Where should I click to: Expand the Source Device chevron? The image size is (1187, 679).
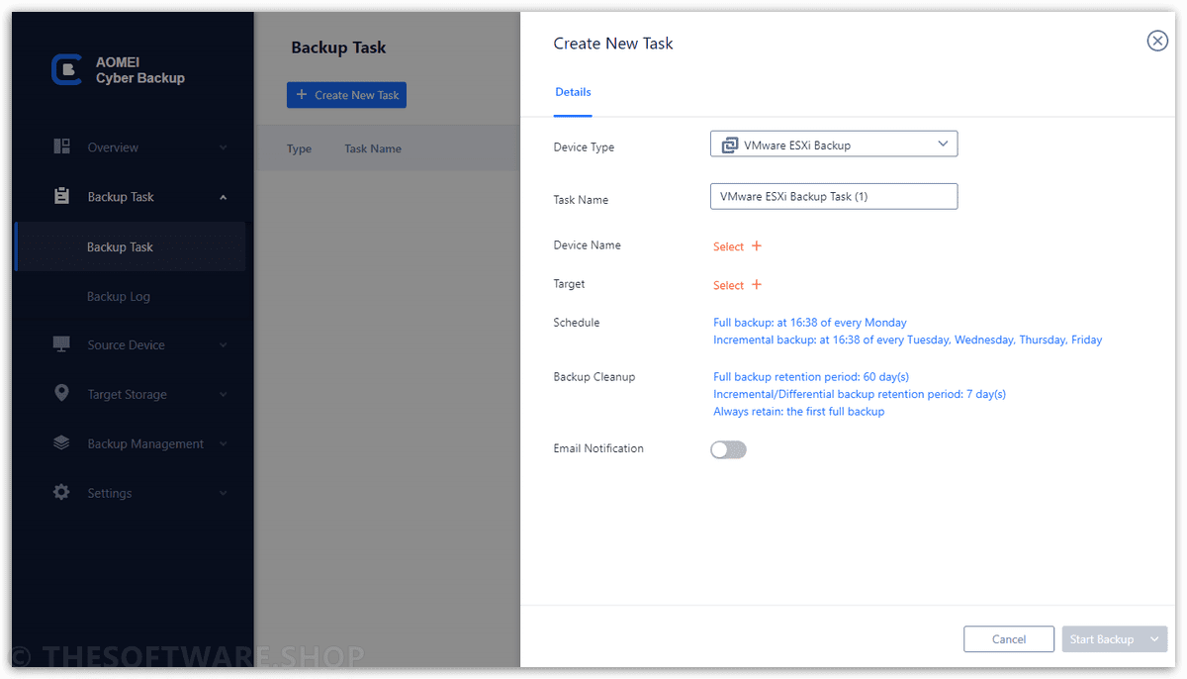223,345
